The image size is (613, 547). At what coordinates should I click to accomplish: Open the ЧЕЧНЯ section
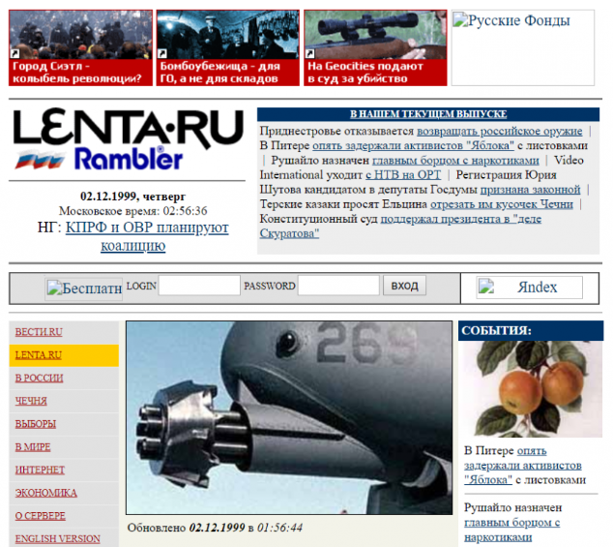click(31, 401)
